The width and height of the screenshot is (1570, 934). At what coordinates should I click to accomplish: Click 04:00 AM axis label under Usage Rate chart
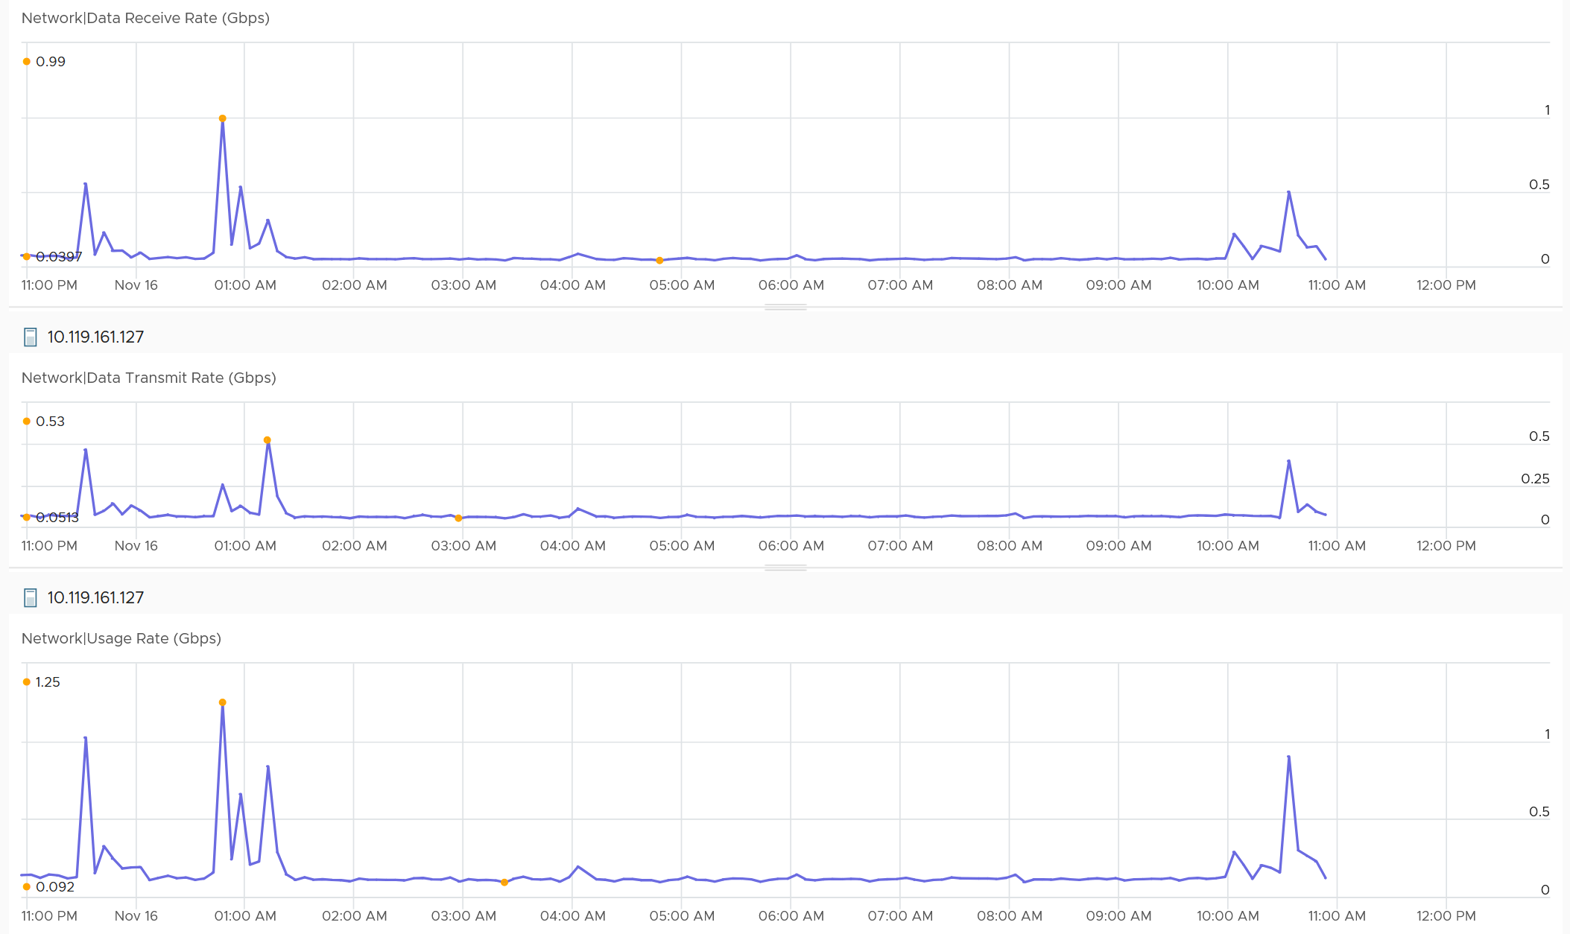(573, 916)
